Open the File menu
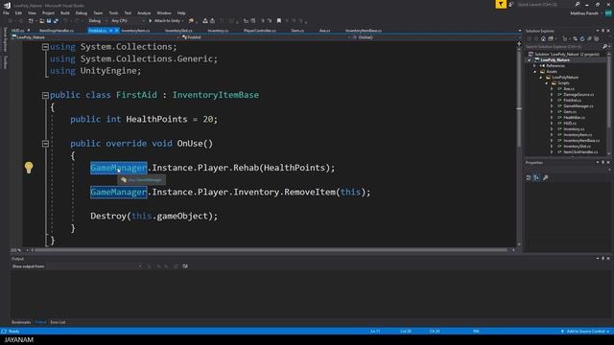Image resolution: width=614 pixels, height=345 pixels. [6, 12]
